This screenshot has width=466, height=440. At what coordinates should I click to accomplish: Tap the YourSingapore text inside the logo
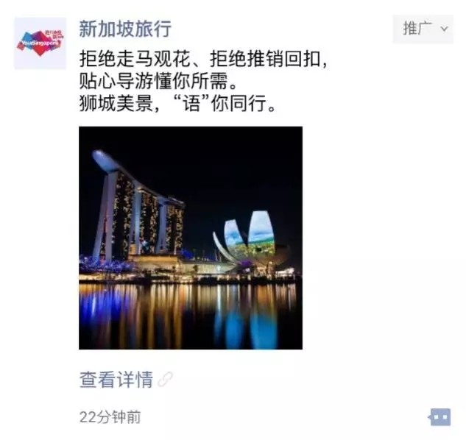tap(40, 43)
